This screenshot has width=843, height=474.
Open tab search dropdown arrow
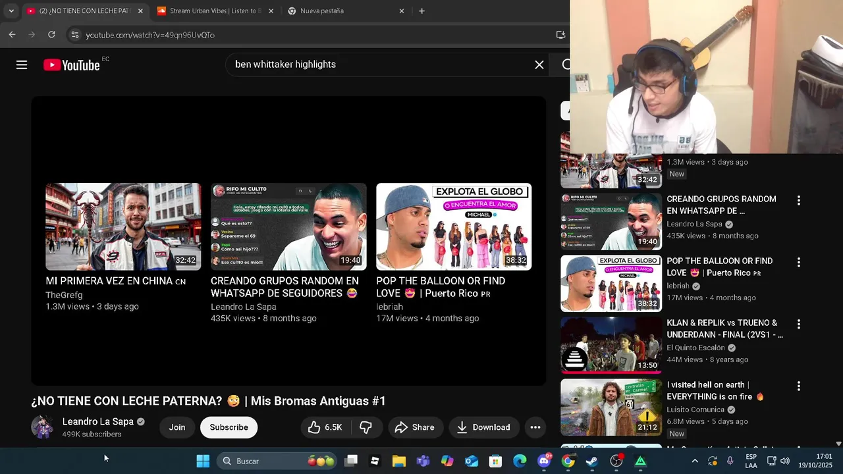11,11
